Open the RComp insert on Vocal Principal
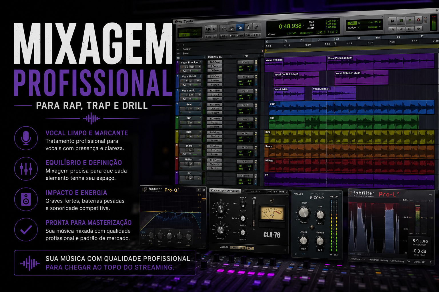439x292 pixels. point(215,66)
